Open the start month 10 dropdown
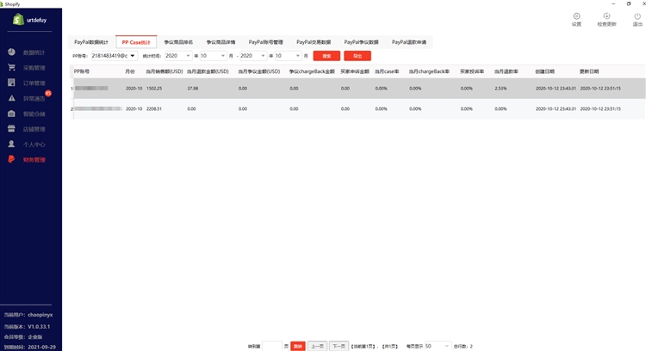 coord(213,56)
